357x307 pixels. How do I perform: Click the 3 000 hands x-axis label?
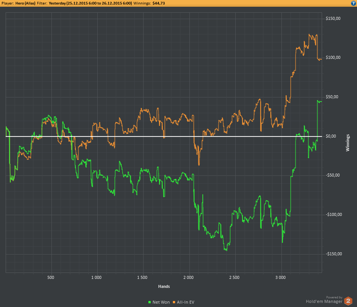pyautogui.click(x=280, y=277)
